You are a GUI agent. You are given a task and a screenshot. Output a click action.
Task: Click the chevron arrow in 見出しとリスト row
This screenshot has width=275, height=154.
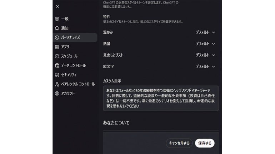tap(214, 55)
